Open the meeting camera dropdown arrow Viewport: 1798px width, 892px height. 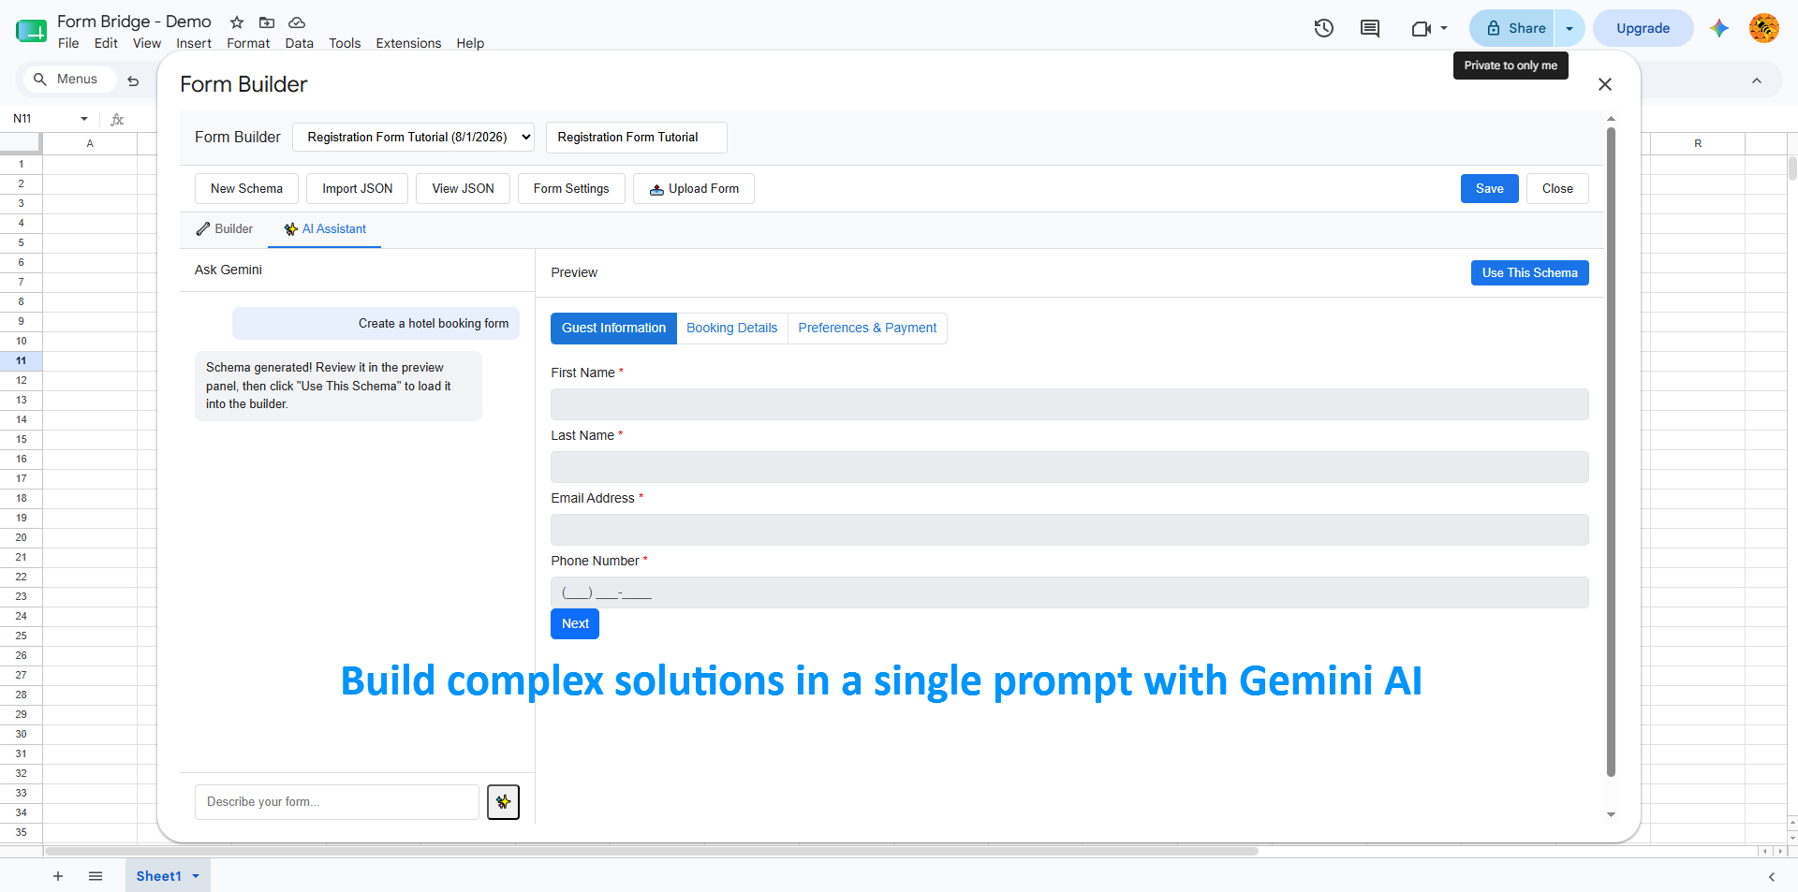click(1444, 28)
